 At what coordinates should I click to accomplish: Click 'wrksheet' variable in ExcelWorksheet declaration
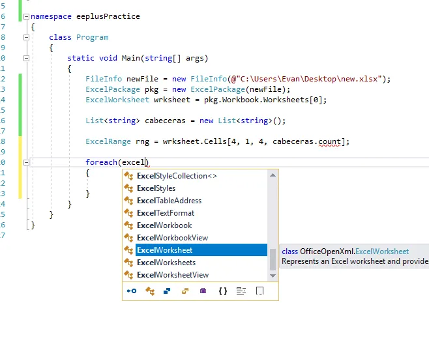(172, 100)
